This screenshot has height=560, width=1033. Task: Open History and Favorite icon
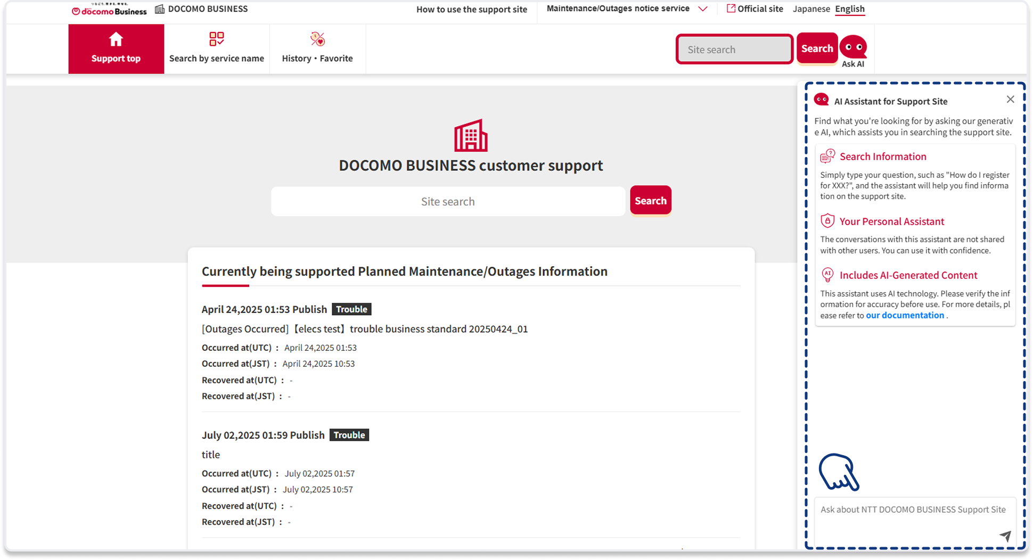317,39
